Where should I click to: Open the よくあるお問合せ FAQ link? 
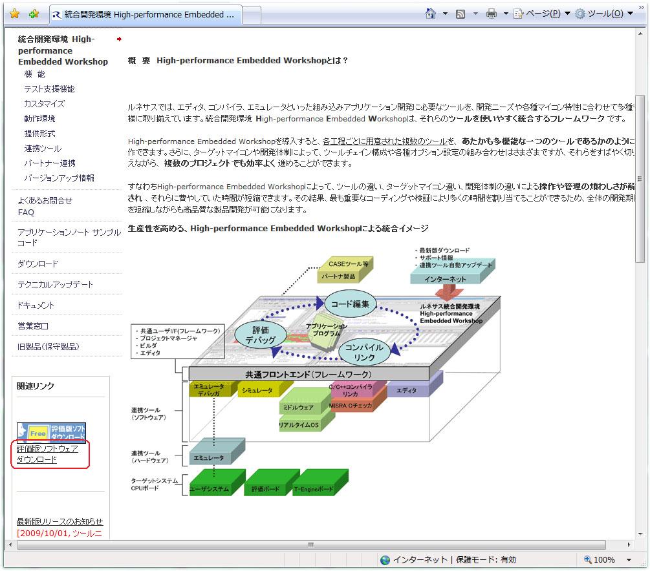tap(45, 206)
